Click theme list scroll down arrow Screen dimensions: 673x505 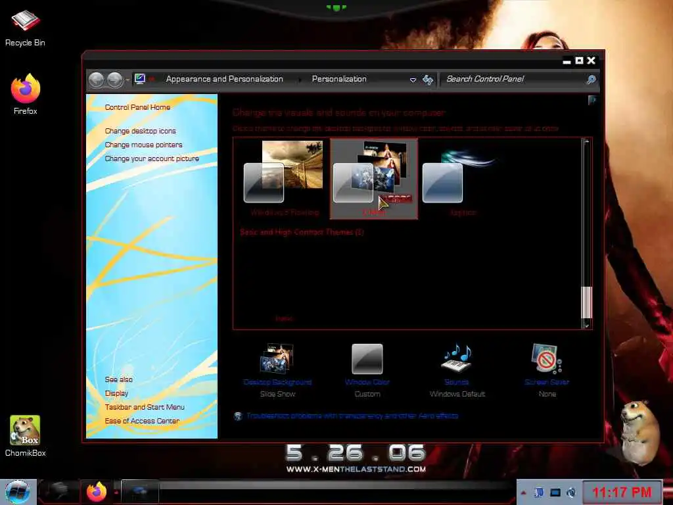[586, 325]
